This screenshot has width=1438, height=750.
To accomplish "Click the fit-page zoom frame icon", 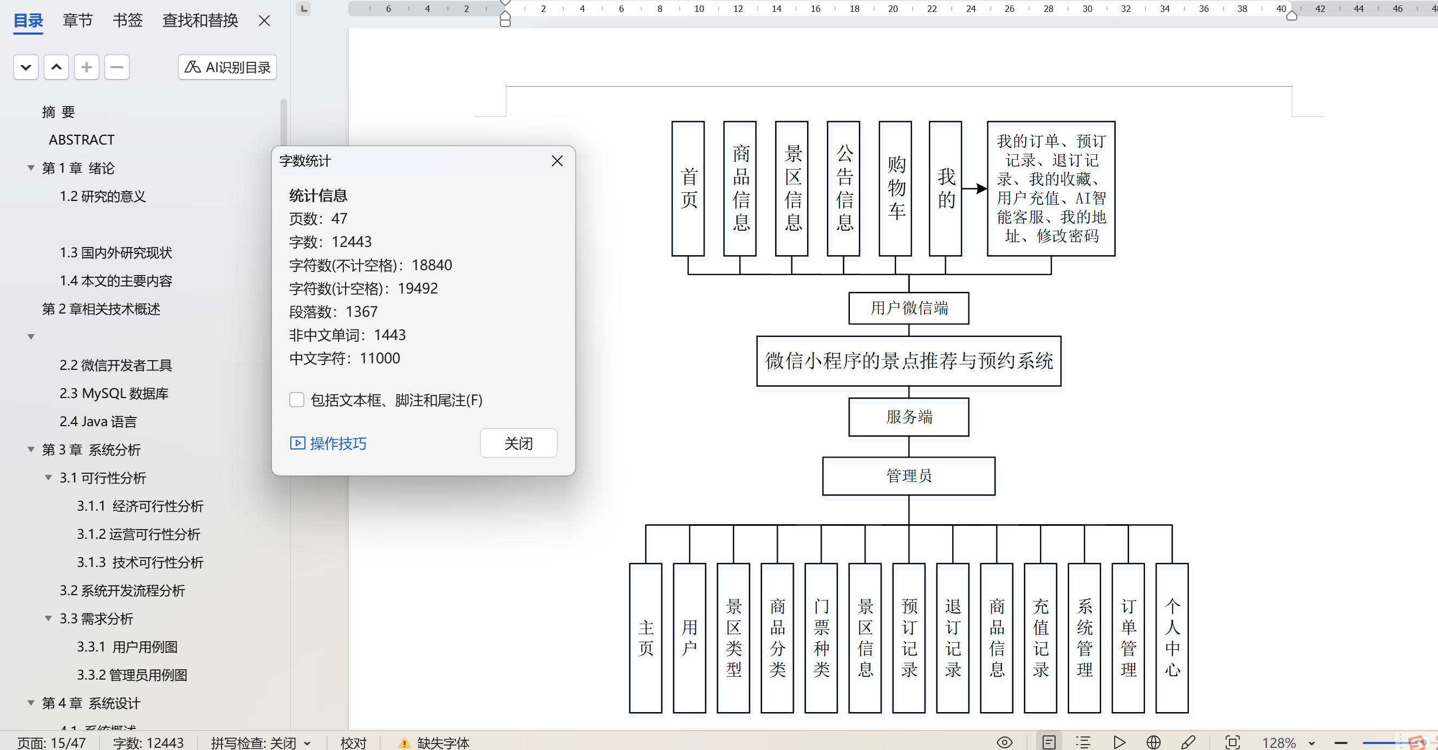I will coord(1232,742).
